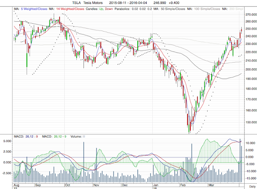Click the date range 2015-08-11 - 2016-04-04

128,3
